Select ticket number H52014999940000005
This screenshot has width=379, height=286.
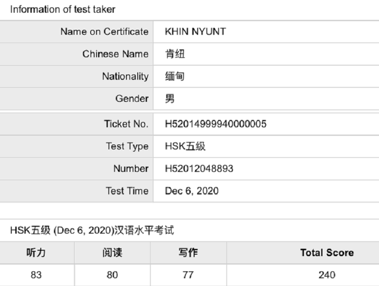[x=216, y=124]
